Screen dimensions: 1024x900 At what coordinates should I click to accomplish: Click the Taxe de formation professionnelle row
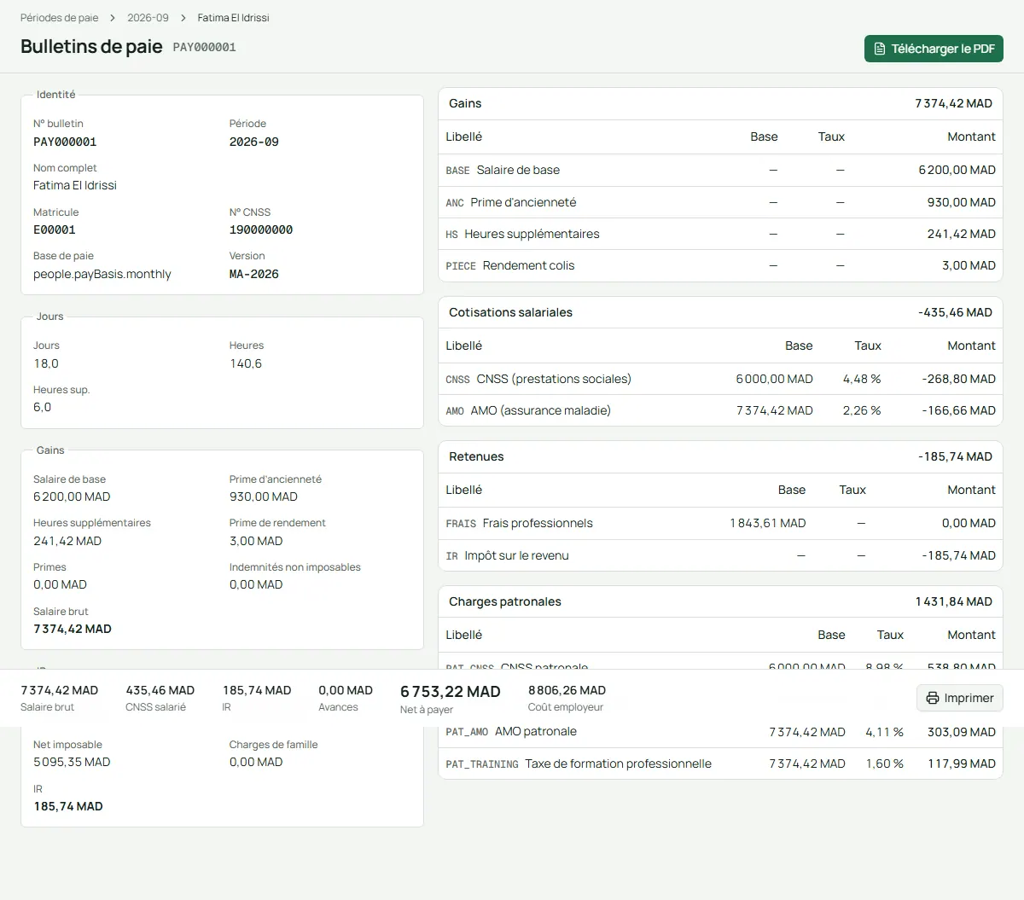720,764
